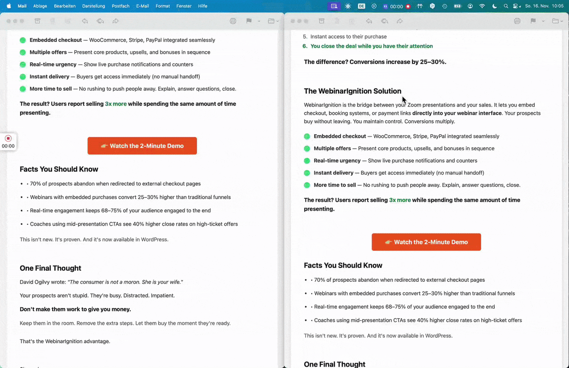The width and height of the screenshot is (569, 368).
Task: Click the Move to folder icon
Action: 272,20
